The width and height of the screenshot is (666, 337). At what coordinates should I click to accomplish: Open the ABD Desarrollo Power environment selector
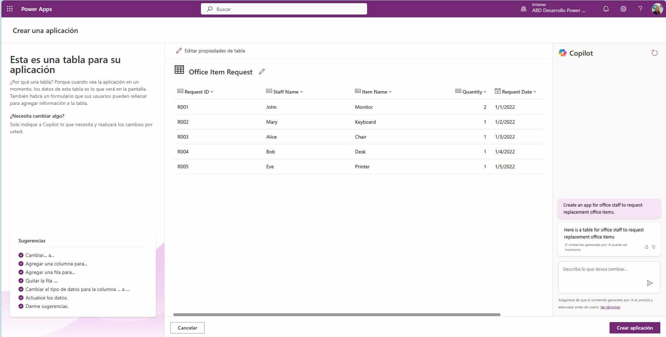558,10
